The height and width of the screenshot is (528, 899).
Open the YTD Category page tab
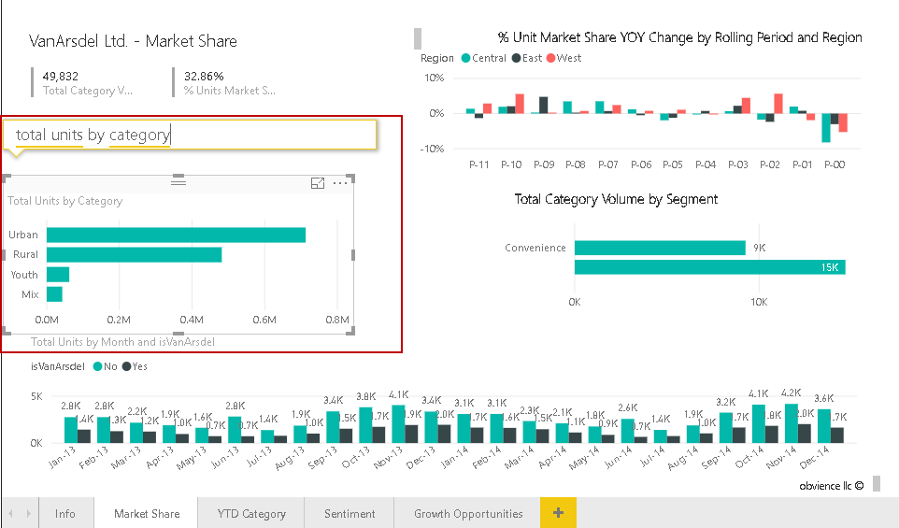251,513
